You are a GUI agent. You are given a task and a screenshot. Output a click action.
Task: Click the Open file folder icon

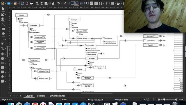[9, 3]
